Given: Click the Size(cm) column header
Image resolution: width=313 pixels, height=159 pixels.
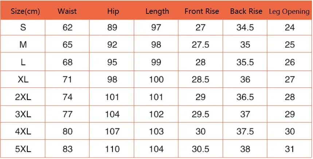Looking at the screenshot, I should pos(25,12).
